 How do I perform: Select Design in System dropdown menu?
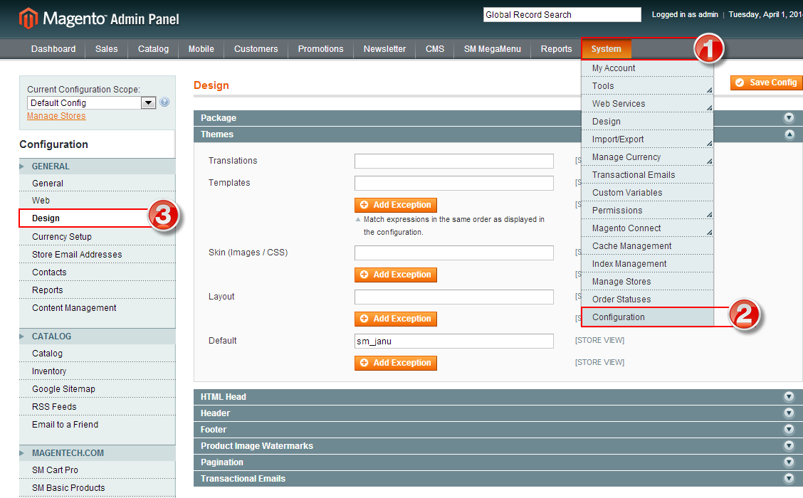click(x=647, y=122)
